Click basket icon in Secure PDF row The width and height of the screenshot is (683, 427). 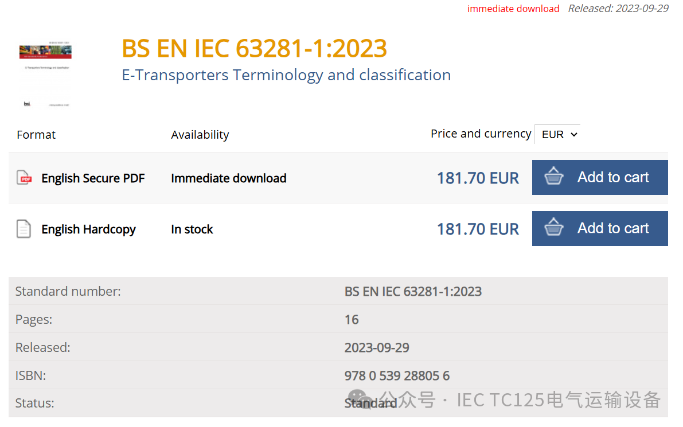(x=553, y=177)
